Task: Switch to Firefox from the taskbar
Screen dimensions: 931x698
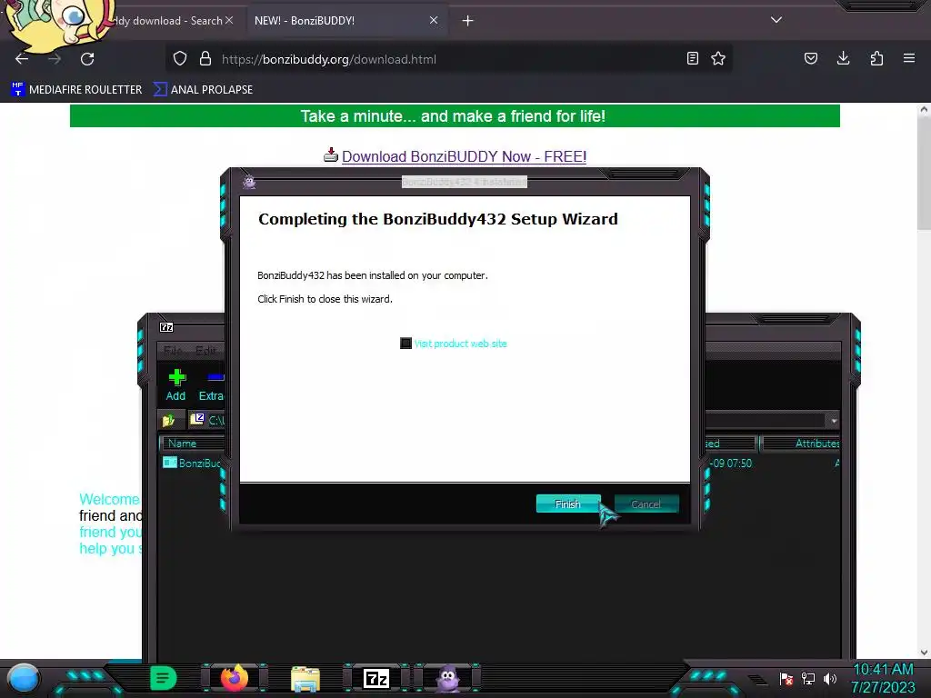Action: pyautogui.click(x=234, y=678)
